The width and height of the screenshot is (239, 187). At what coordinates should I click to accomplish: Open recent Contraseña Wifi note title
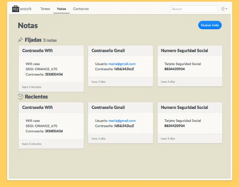pyautogui.click(x=38, y=107)
